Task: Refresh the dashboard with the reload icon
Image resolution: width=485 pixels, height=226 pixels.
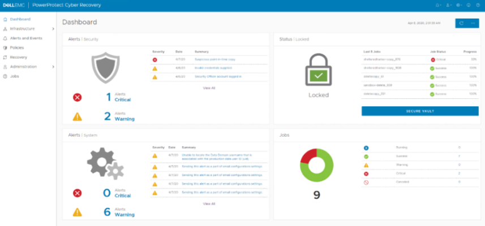Action: coord(462,23)
